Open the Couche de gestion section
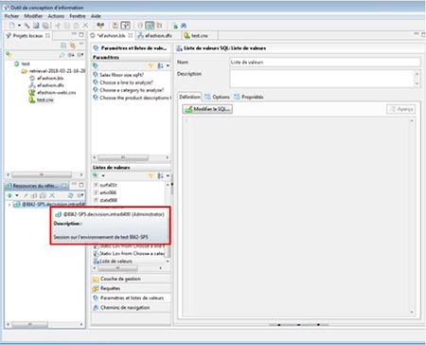Screen dimensions: 426x345 coord(131,279)
